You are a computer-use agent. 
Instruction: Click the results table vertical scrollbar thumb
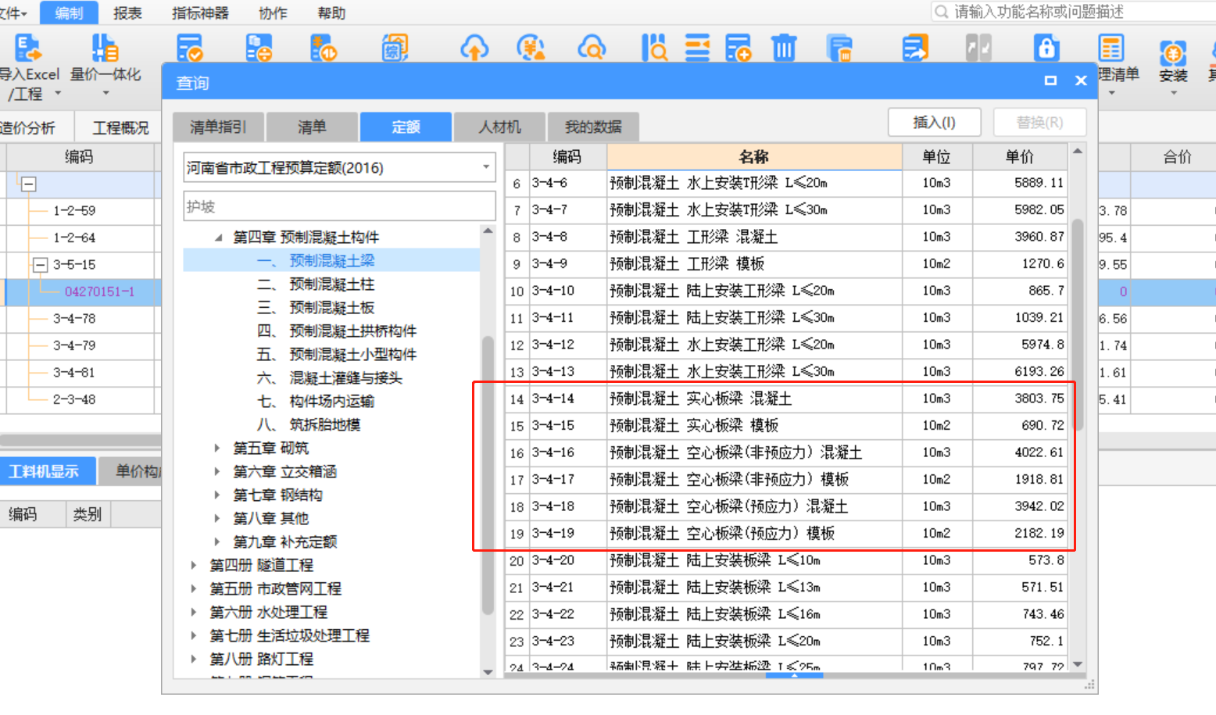(1078, 324)
